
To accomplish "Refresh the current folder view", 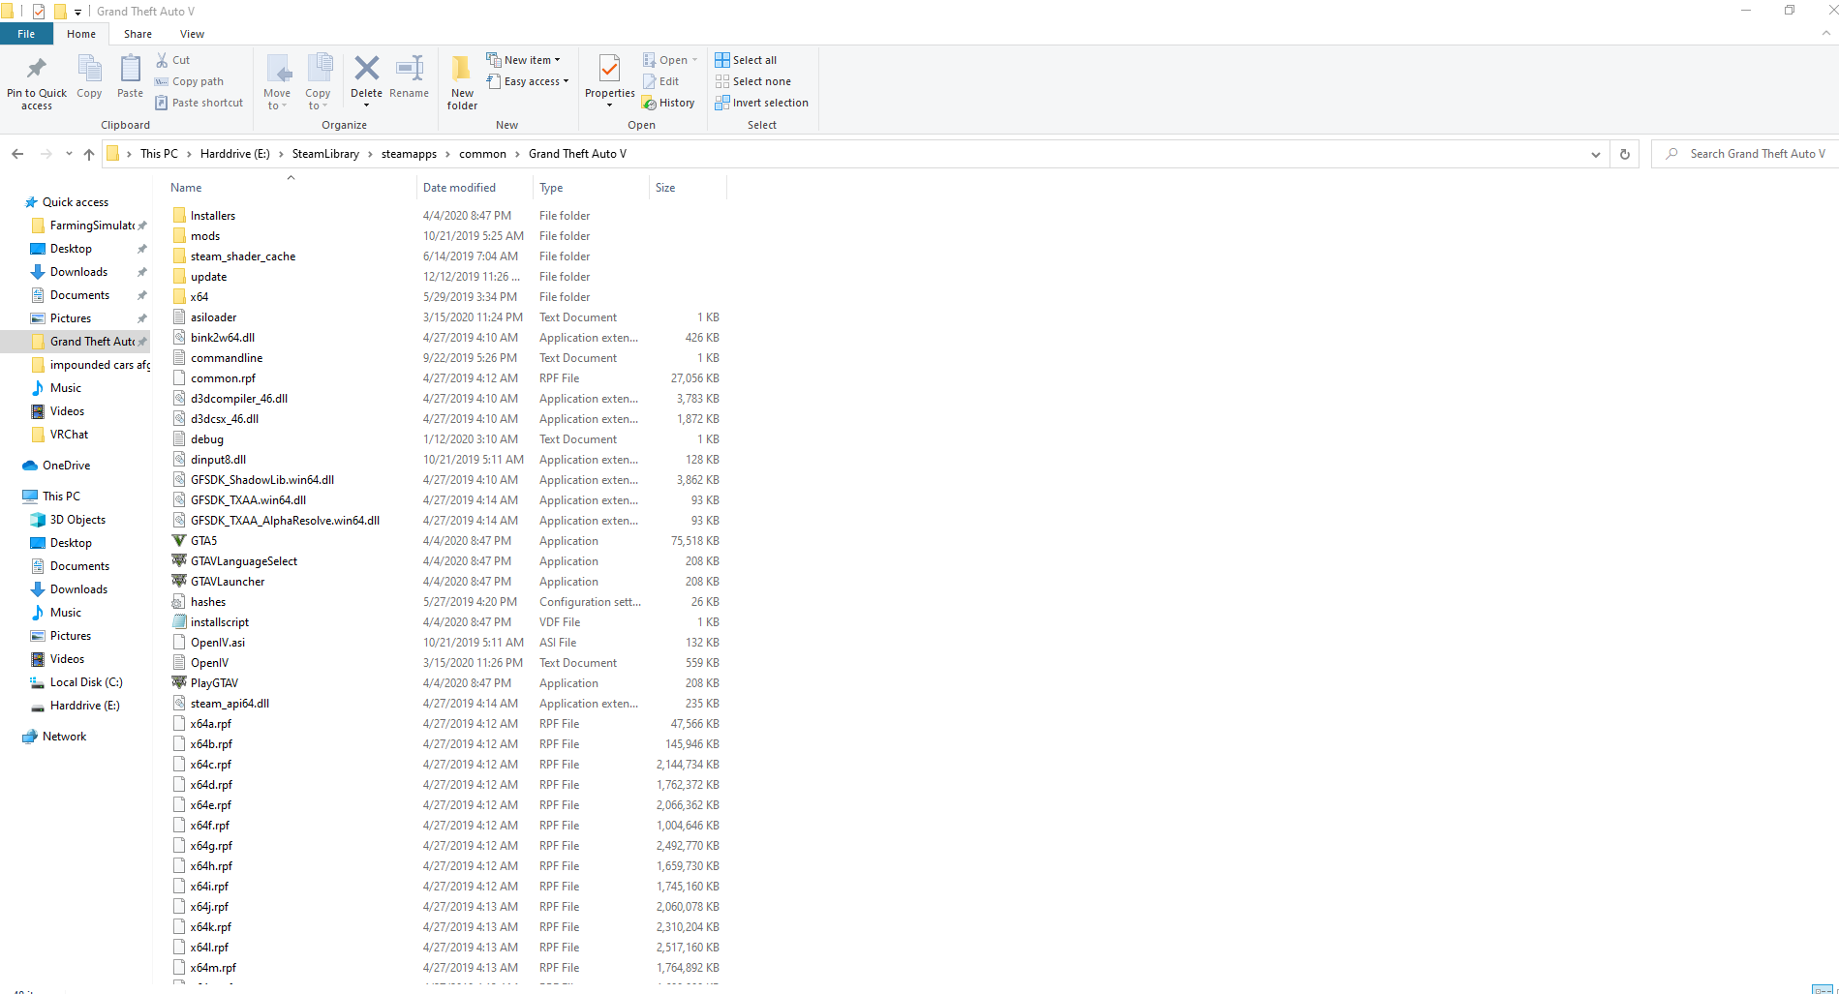I will (x=1625, y=154).
